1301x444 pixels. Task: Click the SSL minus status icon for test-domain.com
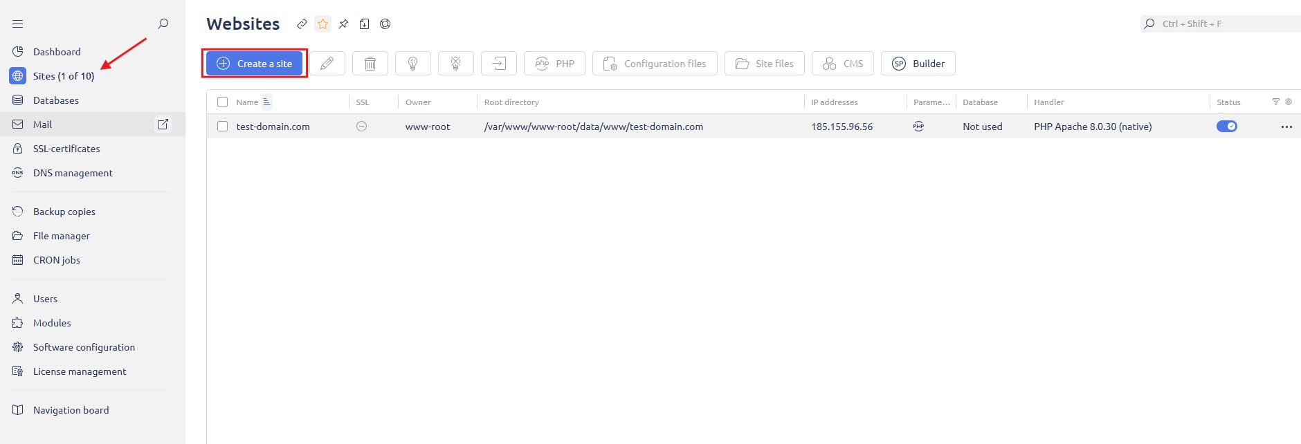tap(361, 127)
